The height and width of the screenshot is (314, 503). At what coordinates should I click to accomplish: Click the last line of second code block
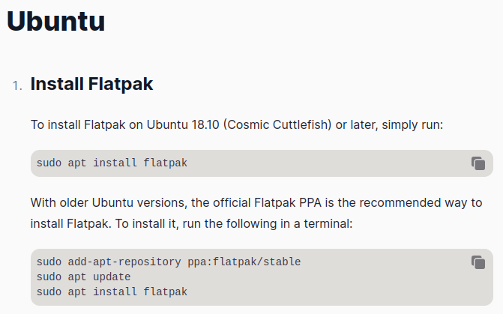tap(112, 292)
